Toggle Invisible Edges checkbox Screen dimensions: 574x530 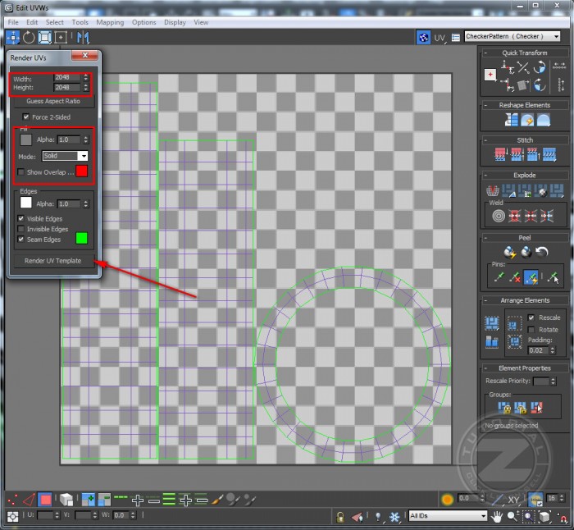[x=21, y=229]
